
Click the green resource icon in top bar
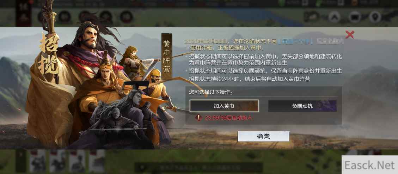pos(282,3)
